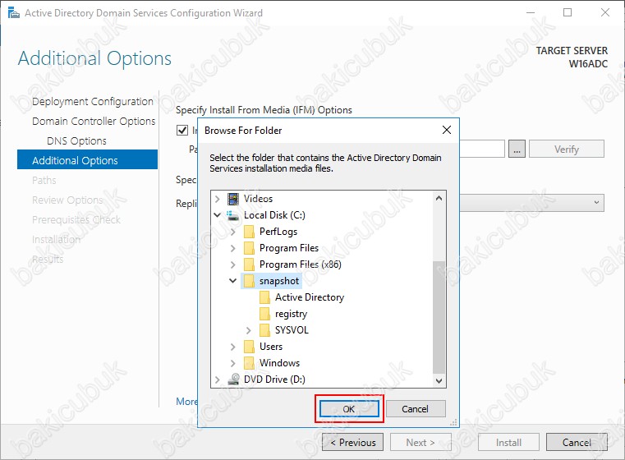Click the wizard Install button
The height and width of the screenshot is (460, 625).
(x=508, y=443)
